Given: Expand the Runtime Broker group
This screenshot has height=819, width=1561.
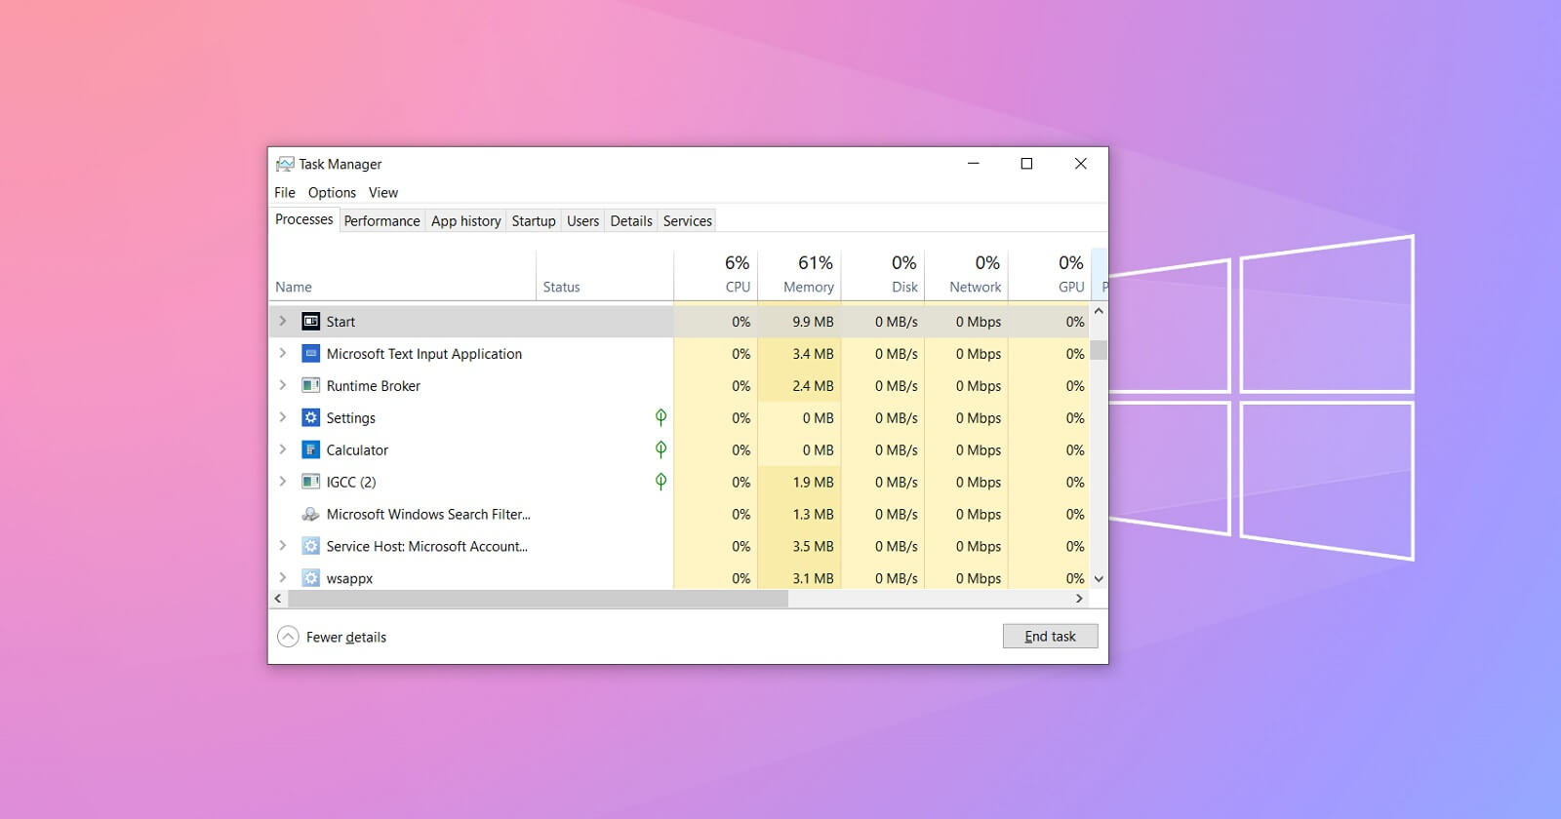Looking at the screenshot, I should coord(283,385).
